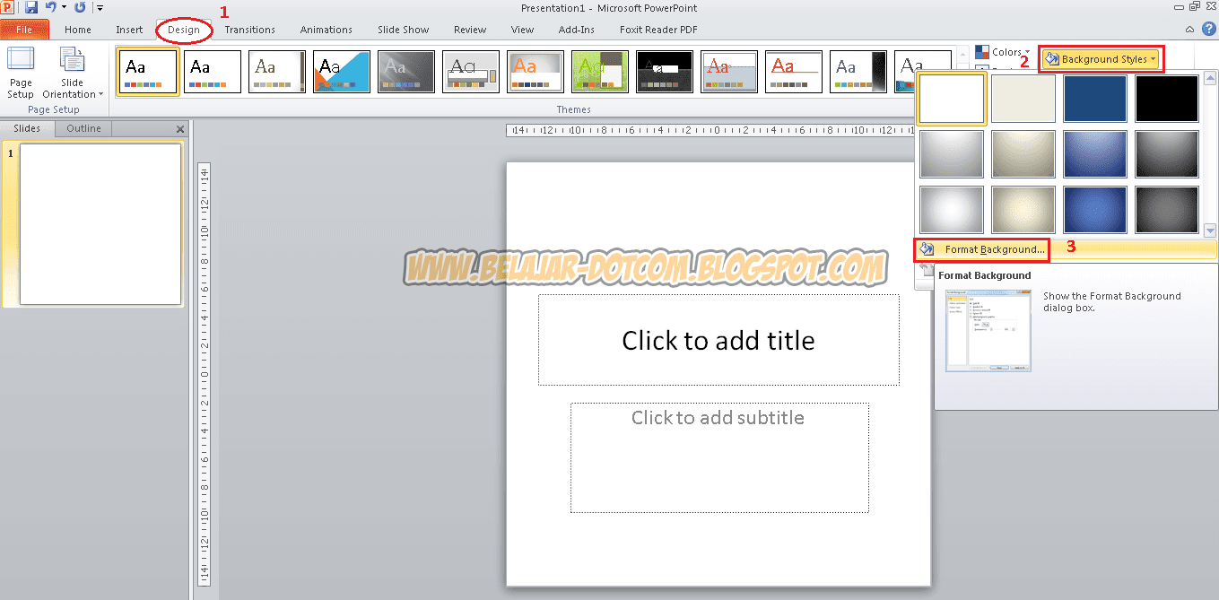Switch to the Outline pane tab

[83, 128]
